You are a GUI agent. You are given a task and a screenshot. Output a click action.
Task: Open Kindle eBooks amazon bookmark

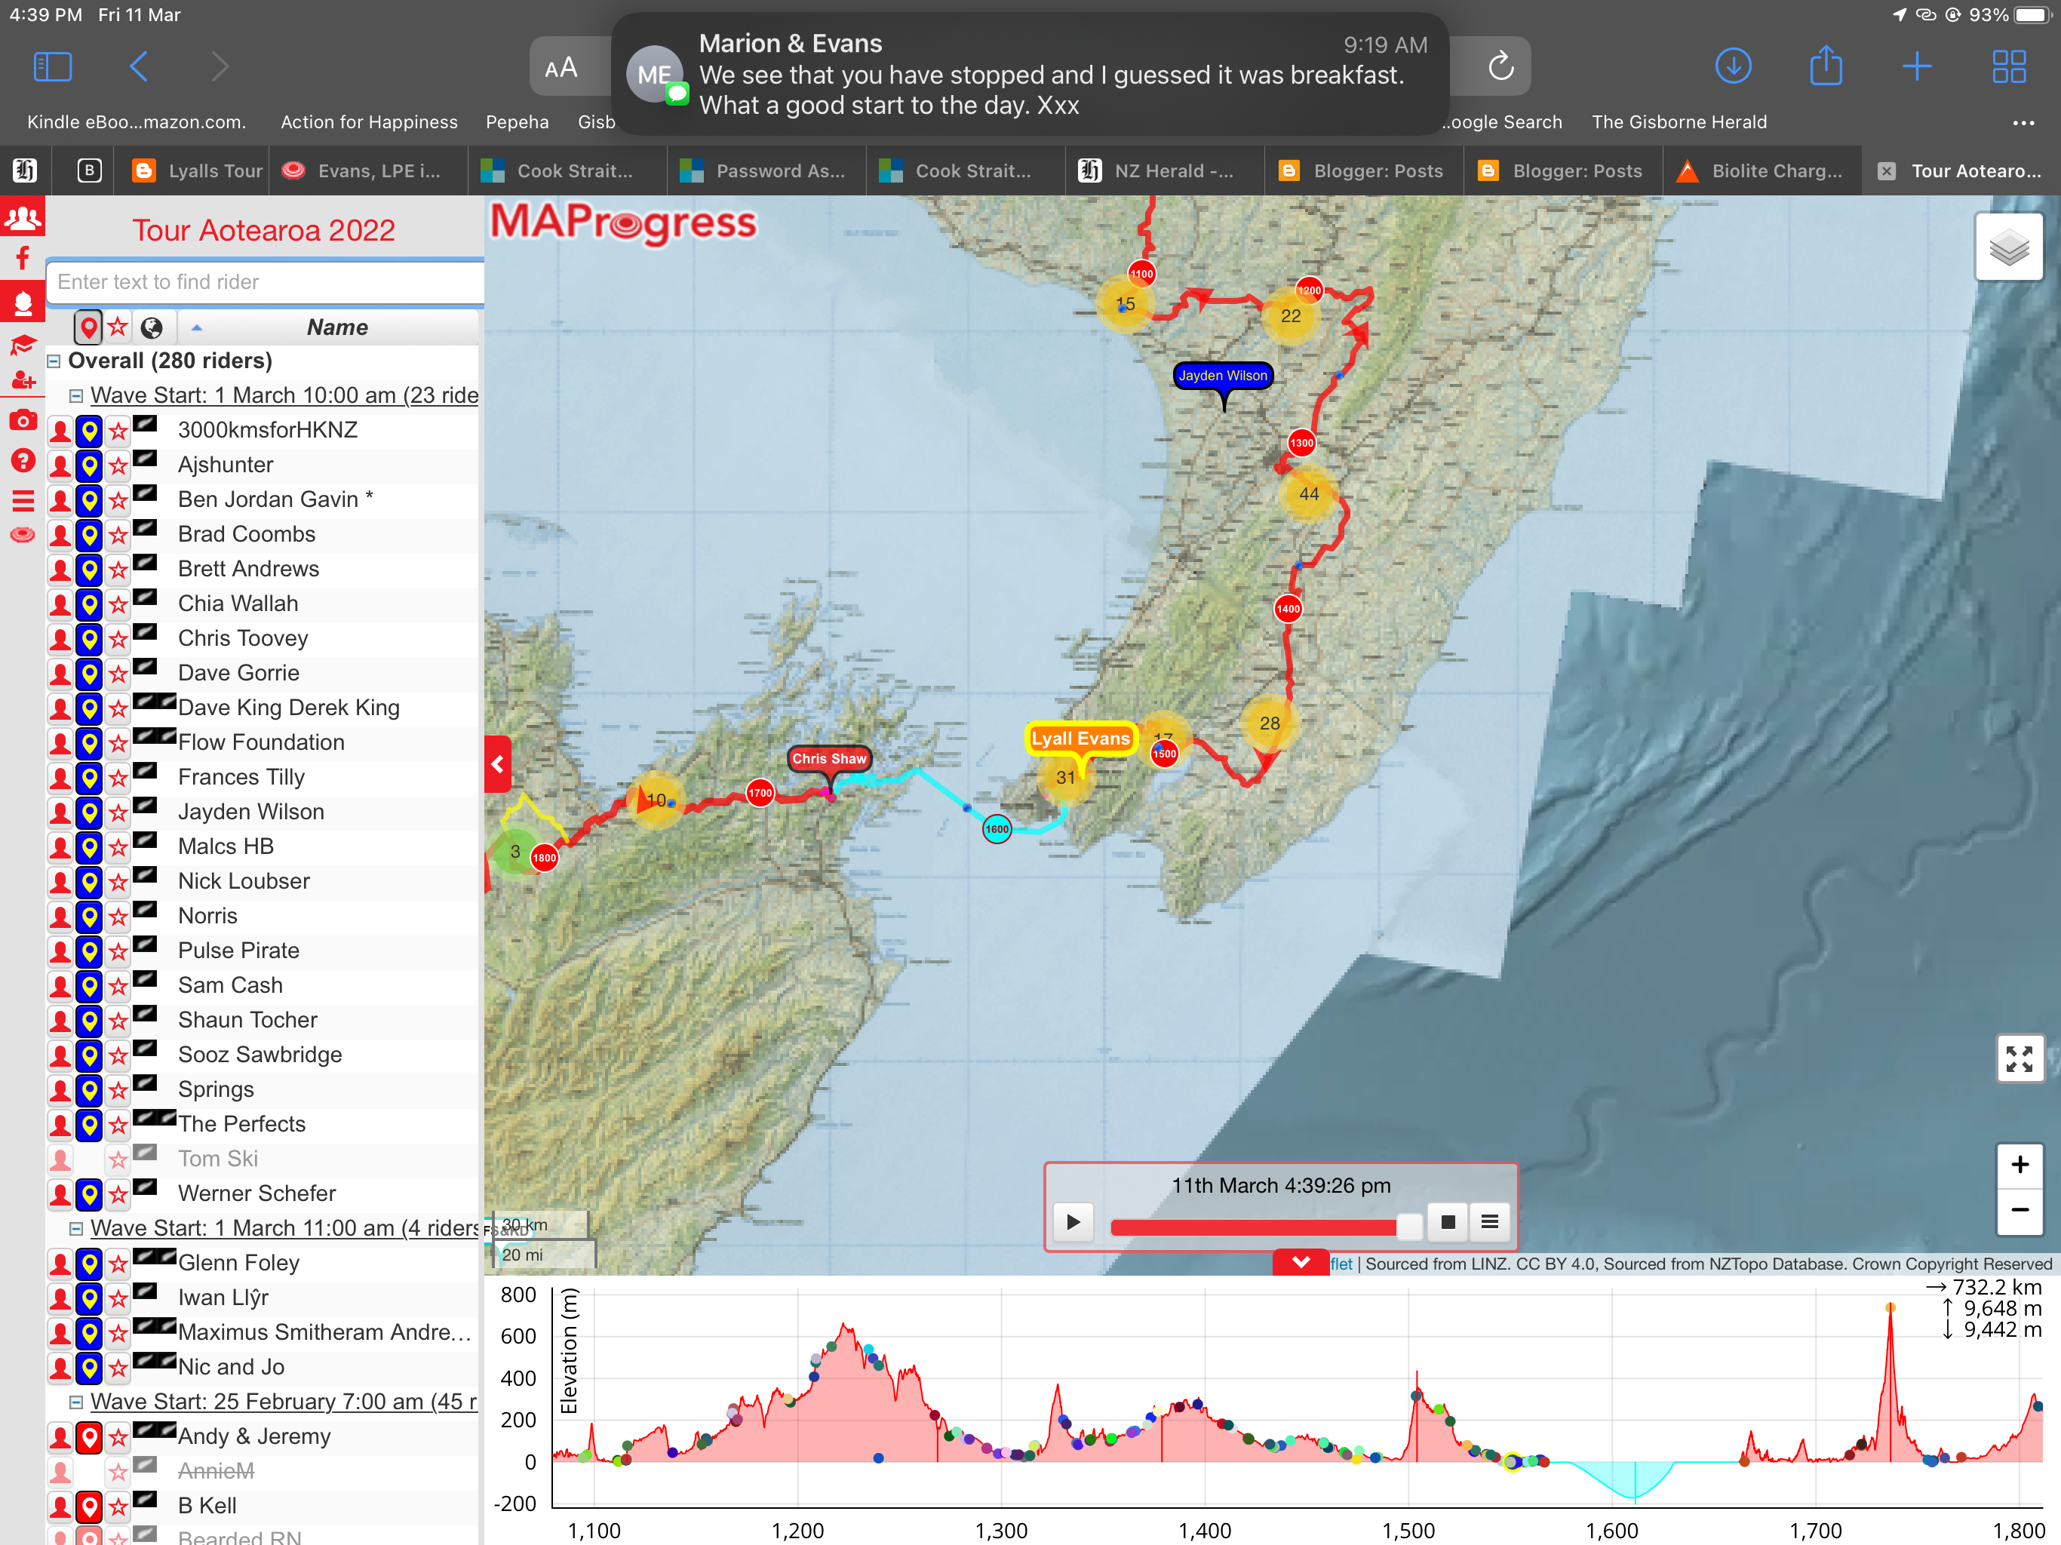pyautogui.click(x=136, y=122)
